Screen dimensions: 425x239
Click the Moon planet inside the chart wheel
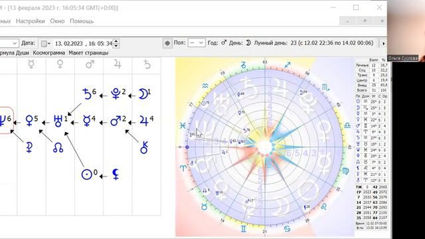pyautogui.click(x=303, y=93)
